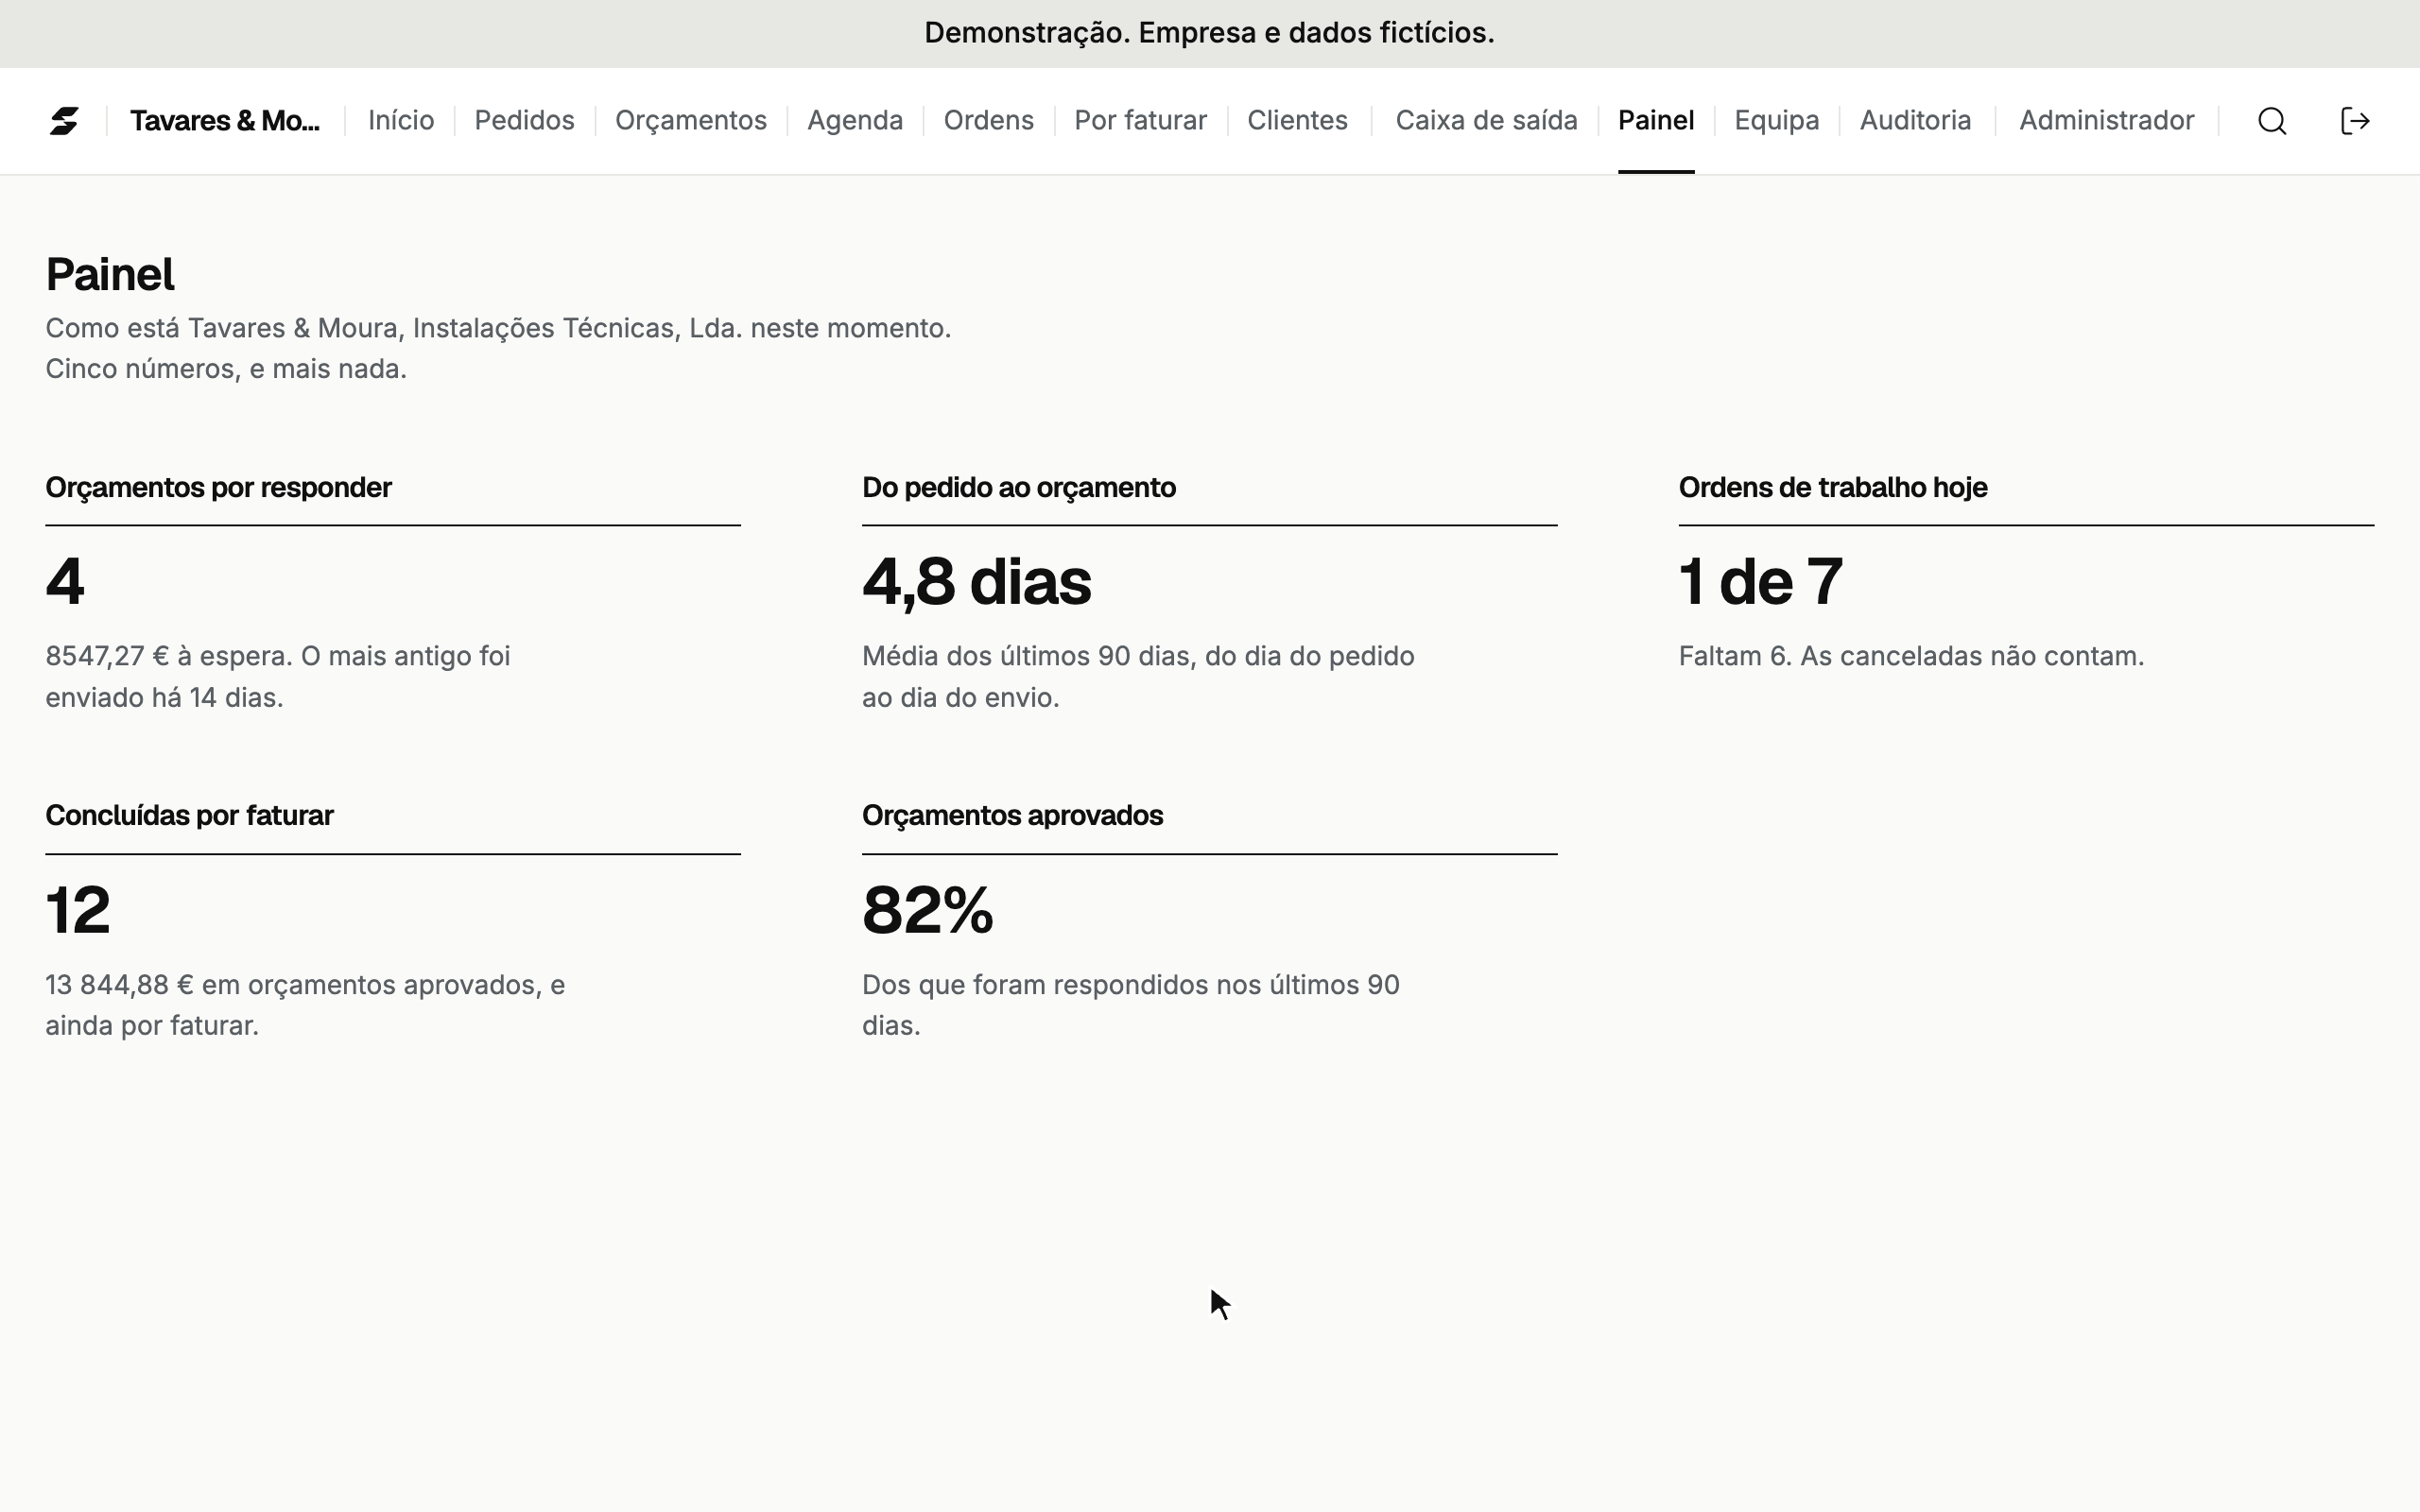
Task: Open the Pedidos tab
Action: click(x=524, y=121)
